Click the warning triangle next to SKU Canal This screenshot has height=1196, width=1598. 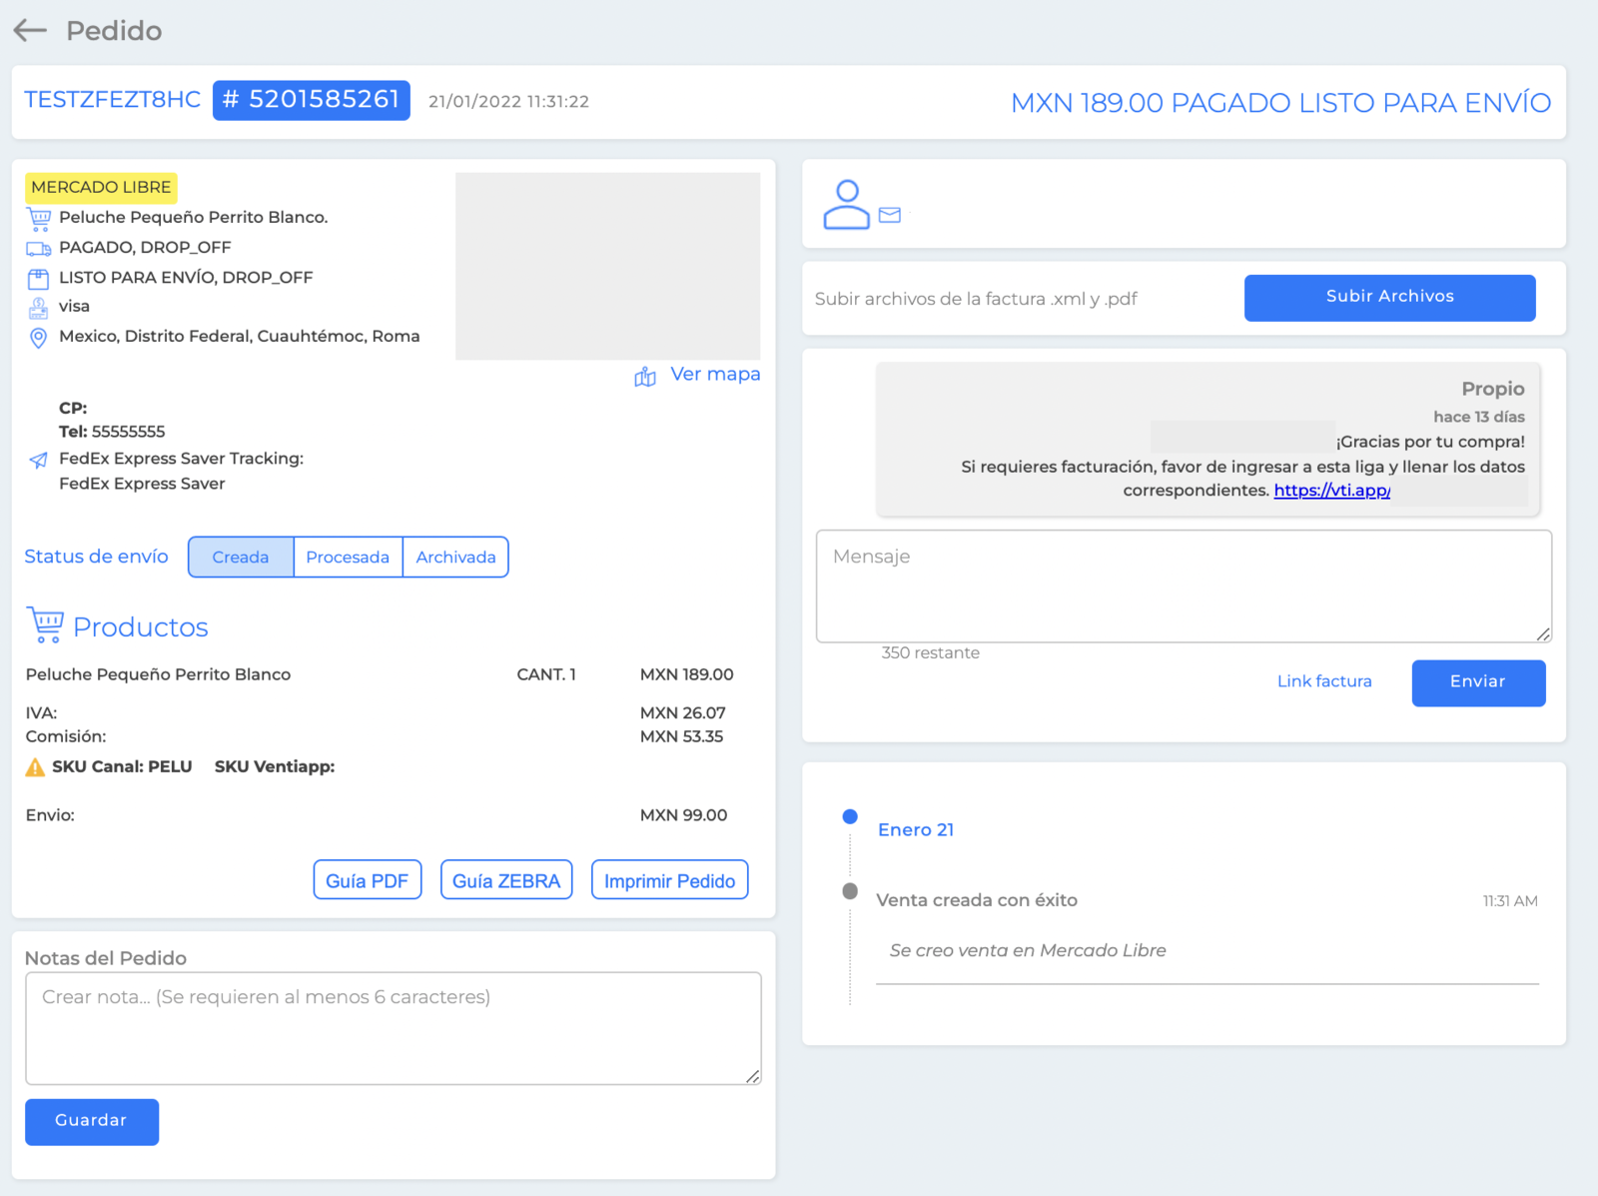point(35,767)
